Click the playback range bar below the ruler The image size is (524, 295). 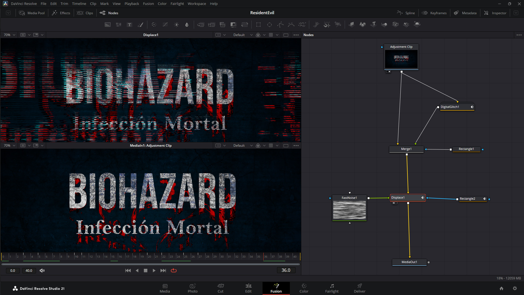[151, 264]
